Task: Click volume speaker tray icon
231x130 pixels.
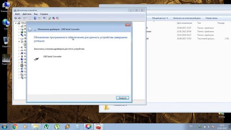Action: pyautogui.click(x=209, y=127)
